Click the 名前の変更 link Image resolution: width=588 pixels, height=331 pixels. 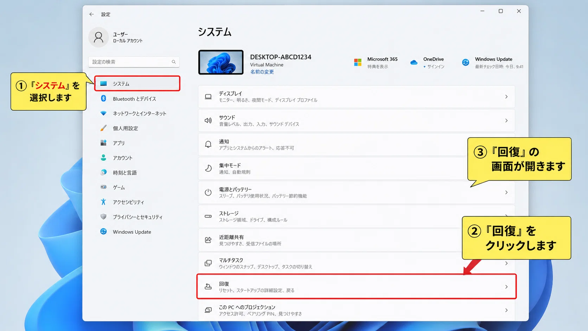point(262,72)
